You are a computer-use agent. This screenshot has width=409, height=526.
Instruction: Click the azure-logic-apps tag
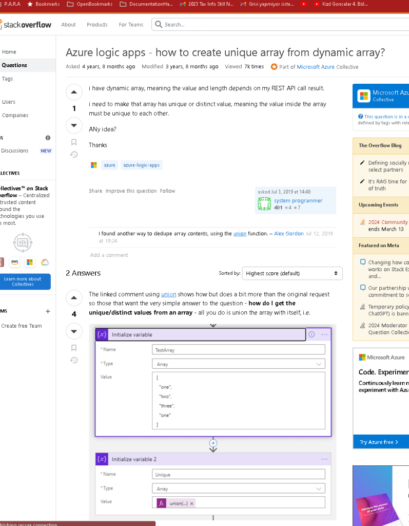point(142,165)
